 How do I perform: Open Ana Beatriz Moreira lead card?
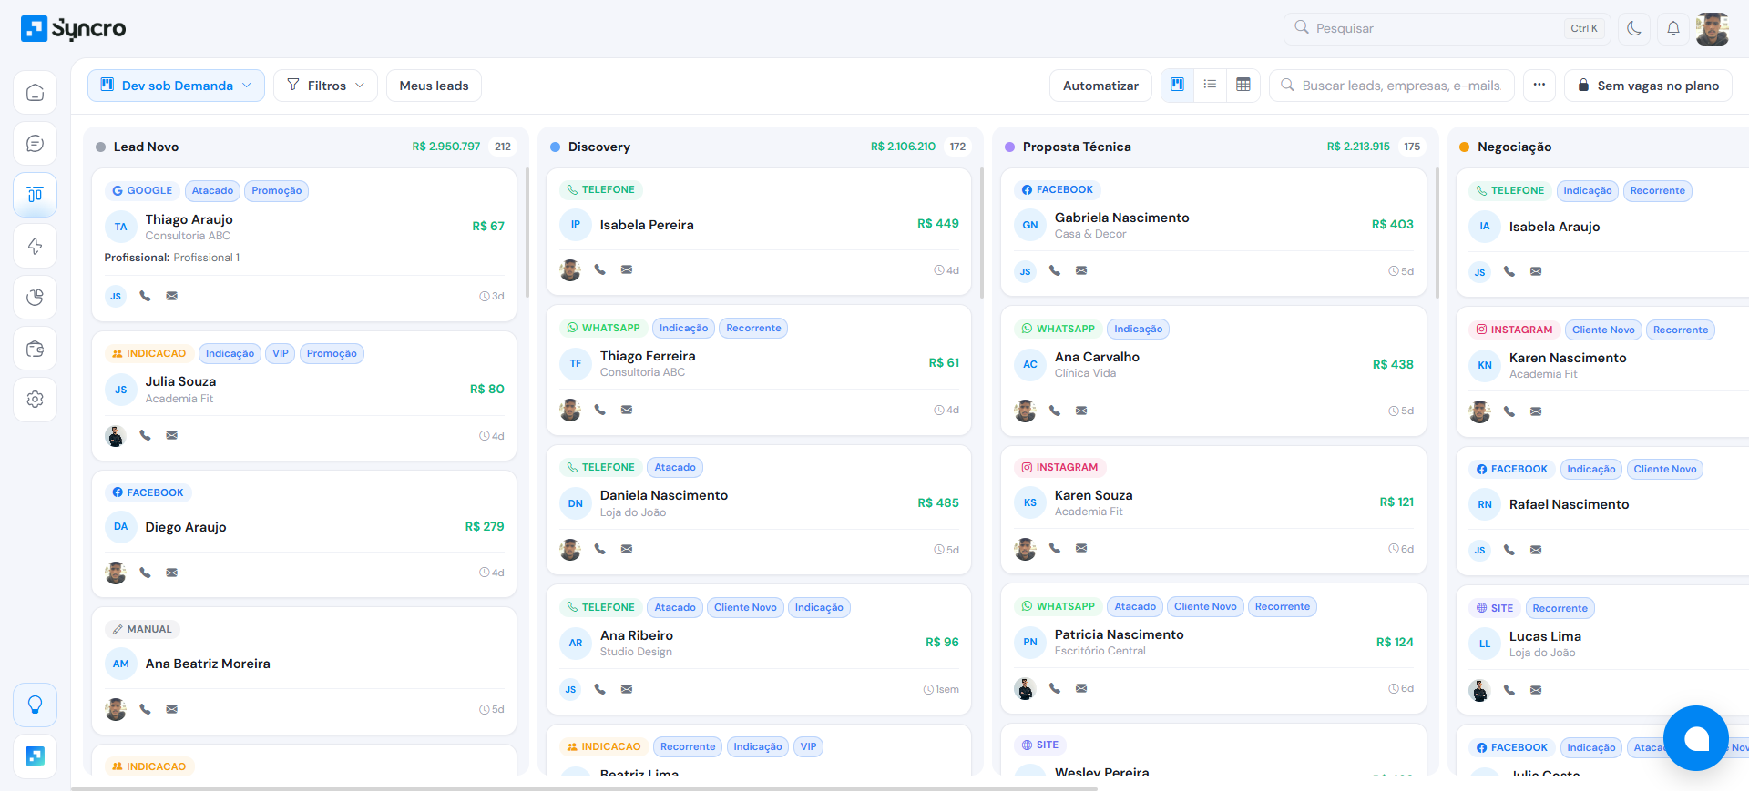pos(304,670)
